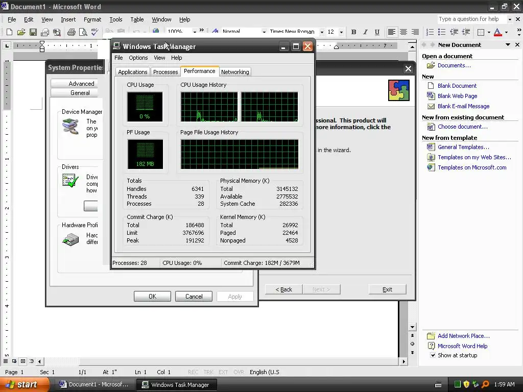Screen dimensions: 523x392
Task: Open the Blank Web Page link
Action: pyautogui.click(x=457, y=96)
